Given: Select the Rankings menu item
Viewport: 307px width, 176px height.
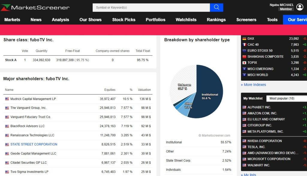Looking at the screenshot, I should point(216,19).
